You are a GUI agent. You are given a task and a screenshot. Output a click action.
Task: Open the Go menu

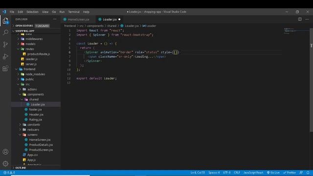[54, 12]
